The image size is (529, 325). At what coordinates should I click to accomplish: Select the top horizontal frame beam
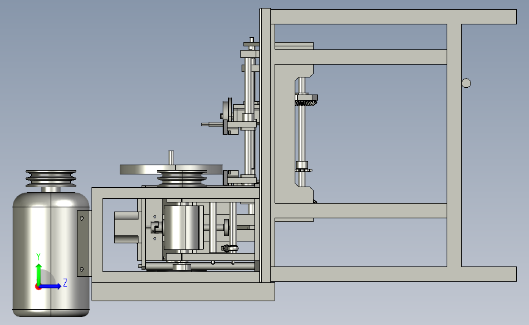click(394, 17)
